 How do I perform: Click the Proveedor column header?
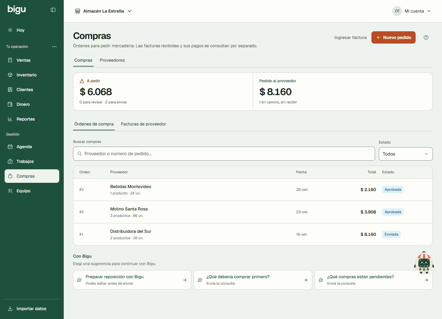119,172
